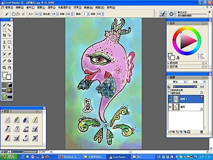Click the layer mask icon in Layers footer
The height and width of the screenshot is (160, 213).
click(x=189, y=132)
